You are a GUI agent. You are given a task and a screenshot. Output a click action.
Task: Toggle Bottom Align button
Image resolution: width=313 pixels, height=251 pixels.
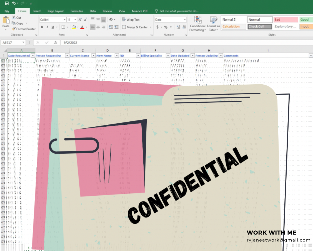(103, 19)
